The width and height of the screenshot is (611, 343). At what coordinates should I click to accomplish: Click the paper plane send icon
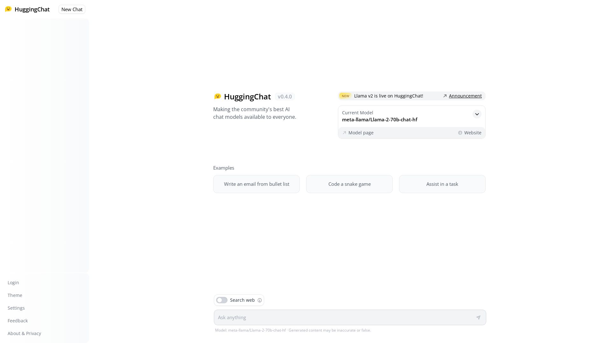(479, 317)
